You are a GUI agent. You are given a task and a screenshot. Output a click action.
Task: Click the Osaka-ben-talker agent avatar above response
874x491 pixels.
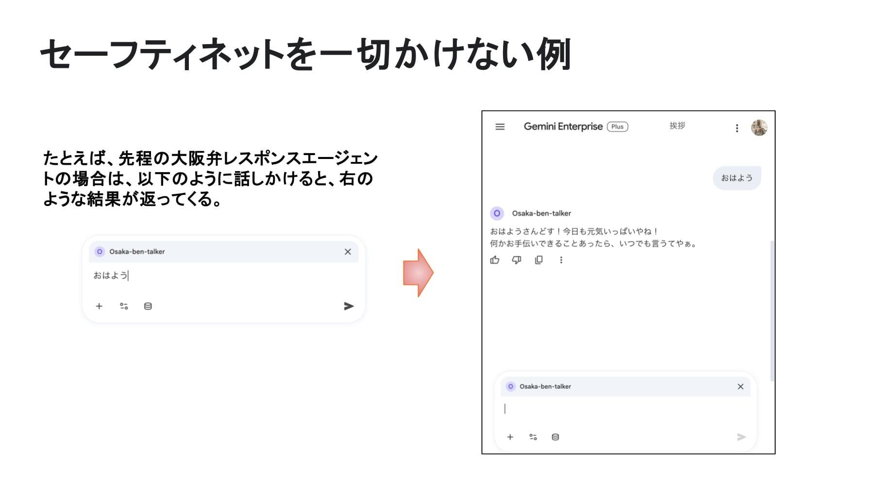497,213
